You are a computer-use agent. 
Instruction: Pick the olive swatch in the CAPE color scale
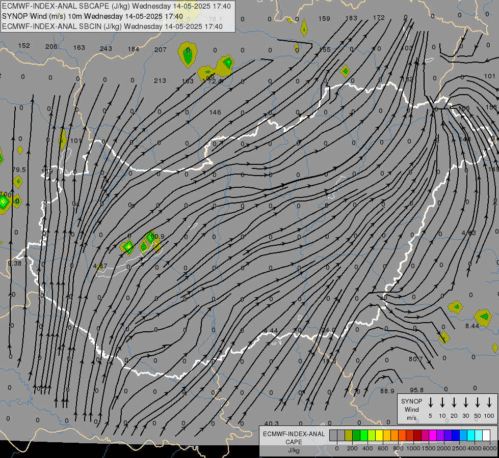click(349, 435)
